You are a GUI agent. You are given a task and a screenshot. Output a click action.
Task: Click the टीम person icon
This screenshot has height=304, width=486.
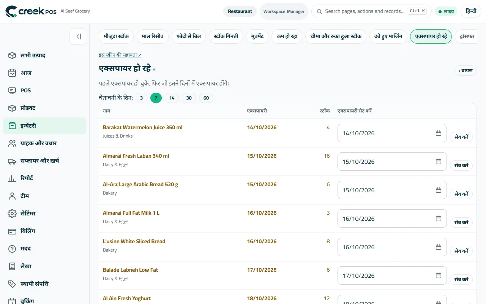click(12, 196)
